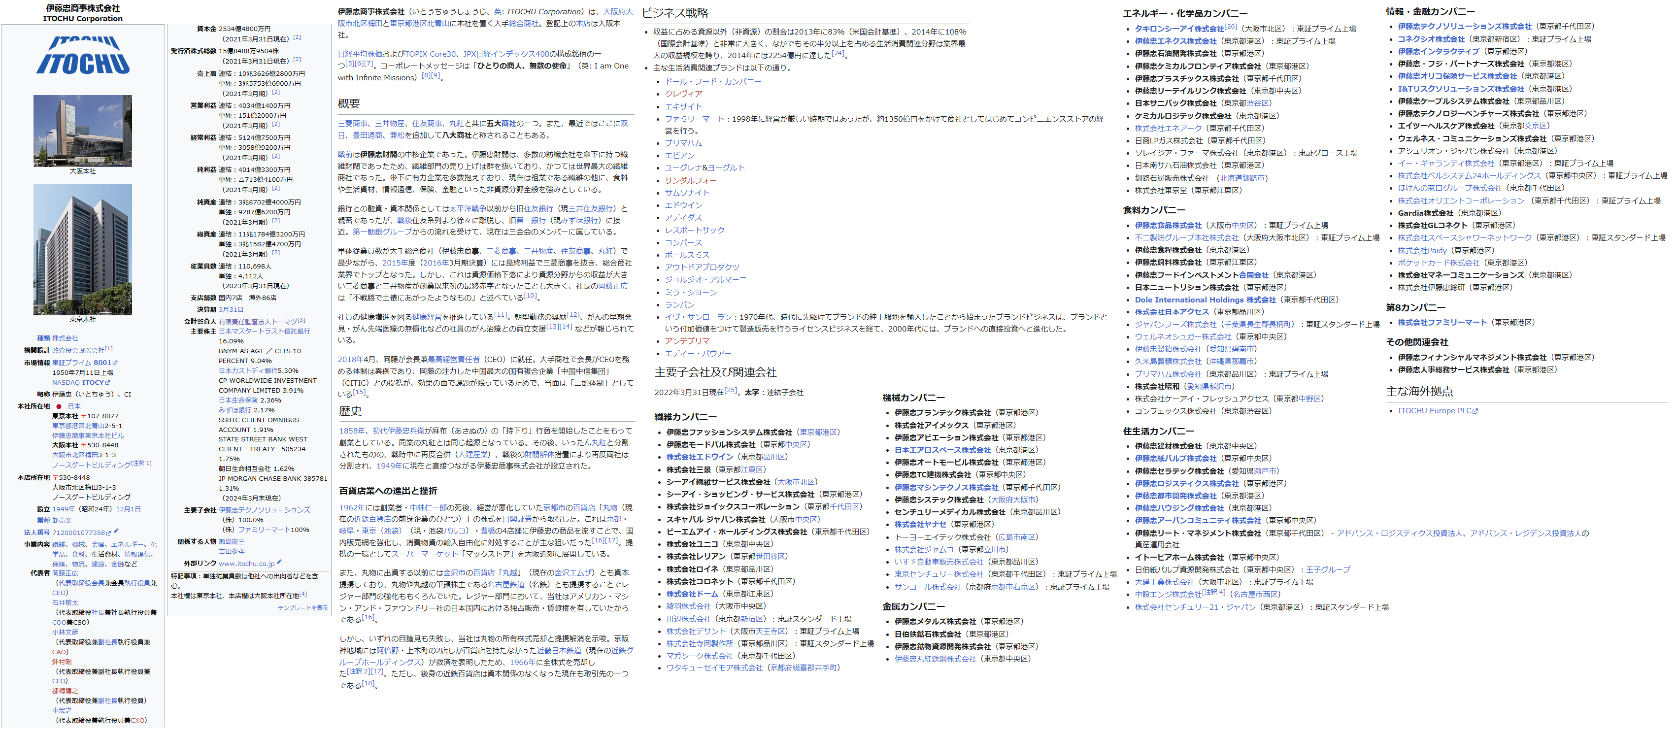
Task: Open the JPX日経インデックス400 link
Action: click(x=506, y=54)
